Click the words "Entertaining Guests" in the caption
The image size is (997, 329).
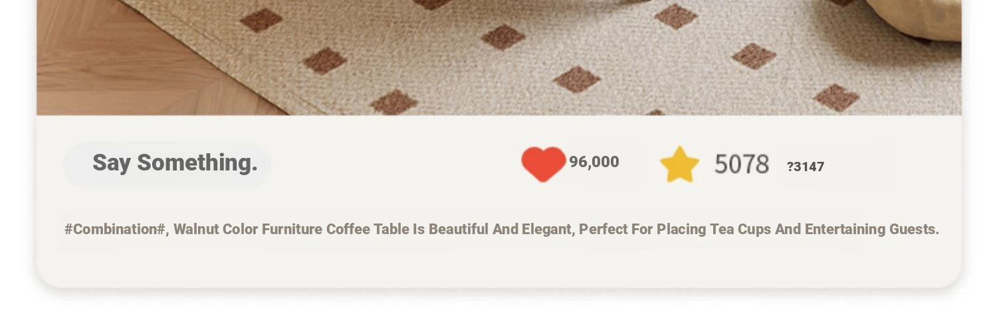(872, 230)
